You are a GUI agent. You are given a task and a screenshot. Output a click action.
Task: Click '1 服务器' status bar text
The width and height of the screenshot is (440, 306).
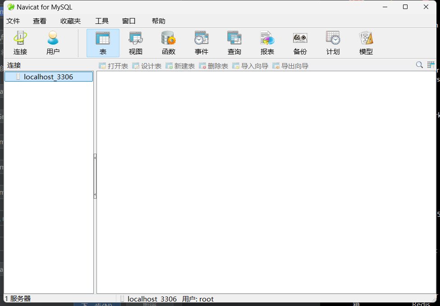click(x=18, y=299)
